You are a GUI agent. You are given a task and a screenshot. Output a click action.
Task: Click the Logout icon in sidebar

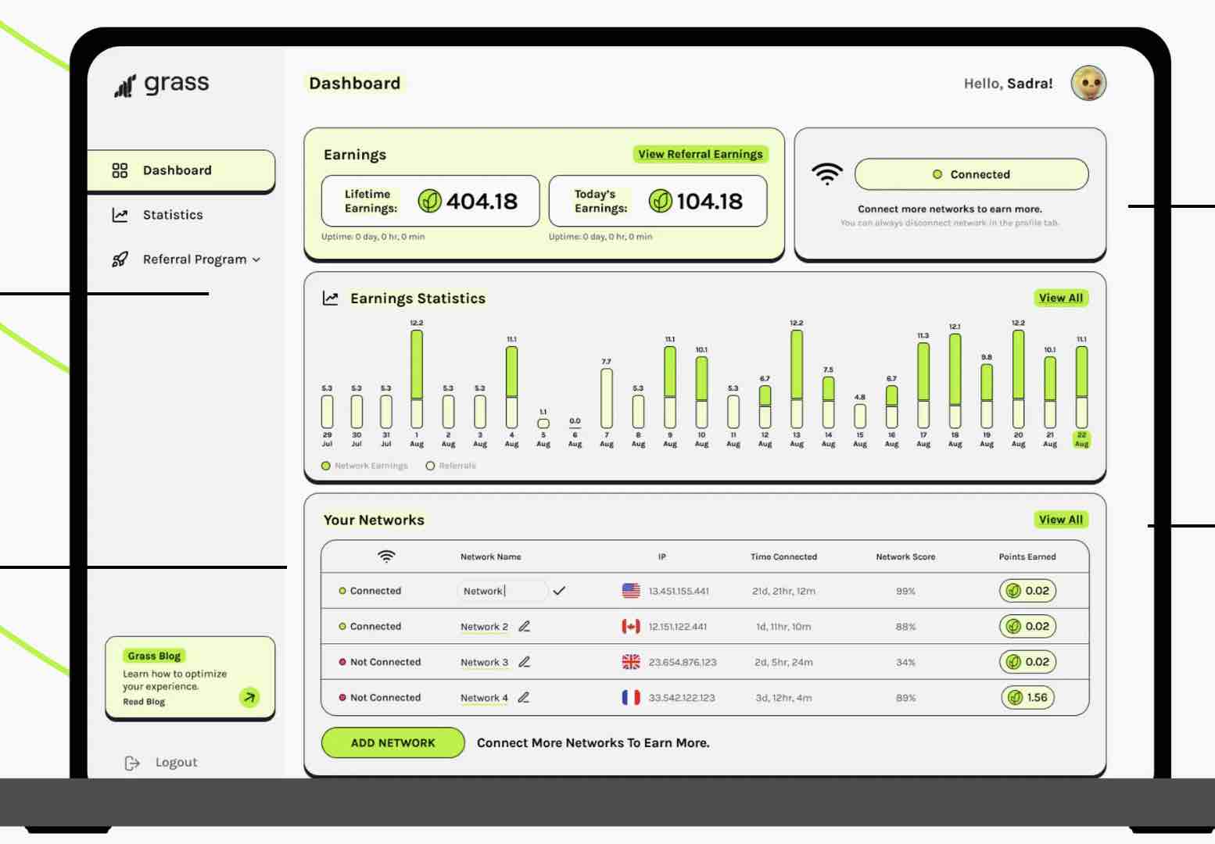[132, 763]
